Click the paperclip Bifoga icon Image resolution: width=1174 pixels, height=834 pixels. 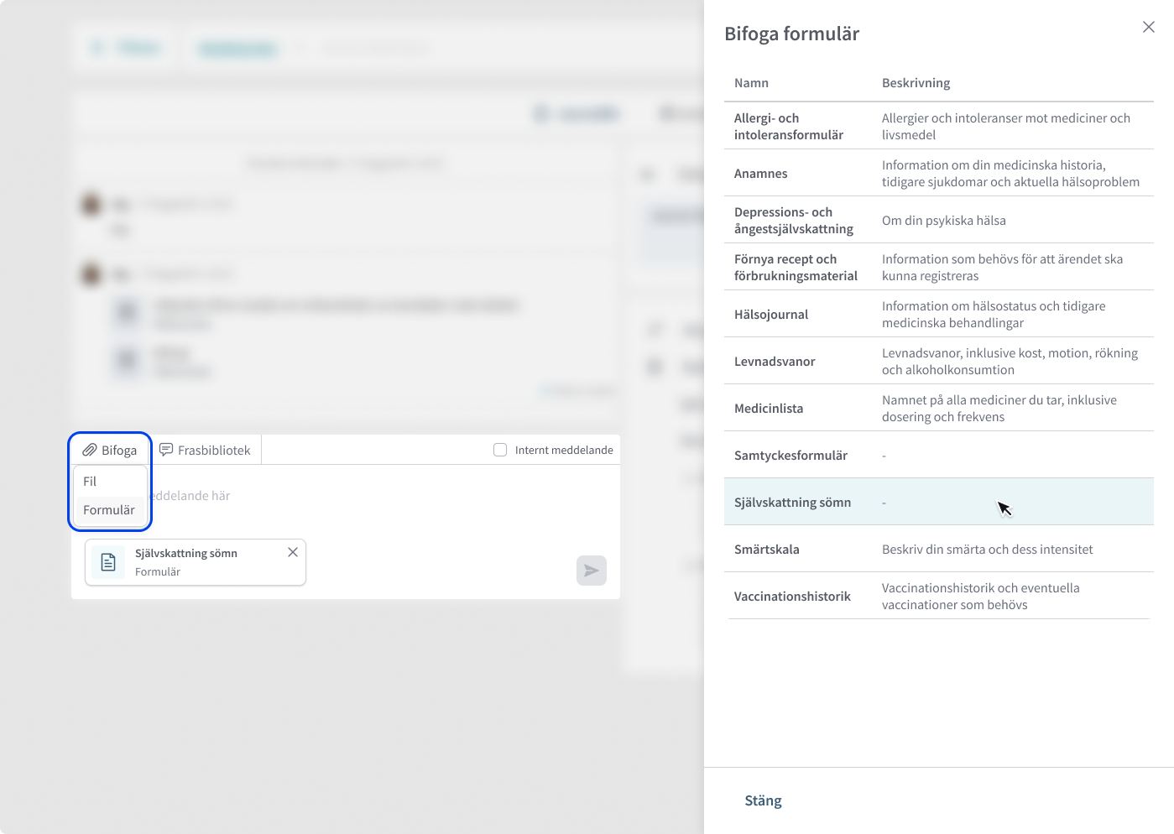90,451
